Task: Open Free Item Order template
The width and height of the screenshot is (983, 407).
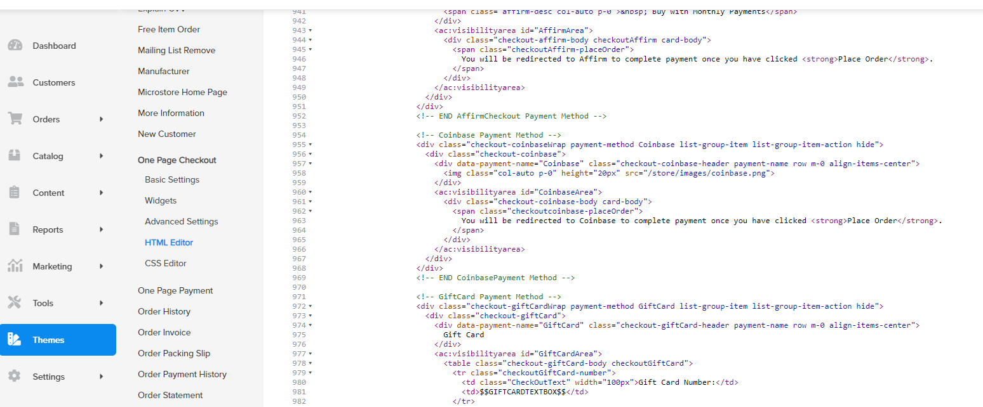Action: point(169,29)
